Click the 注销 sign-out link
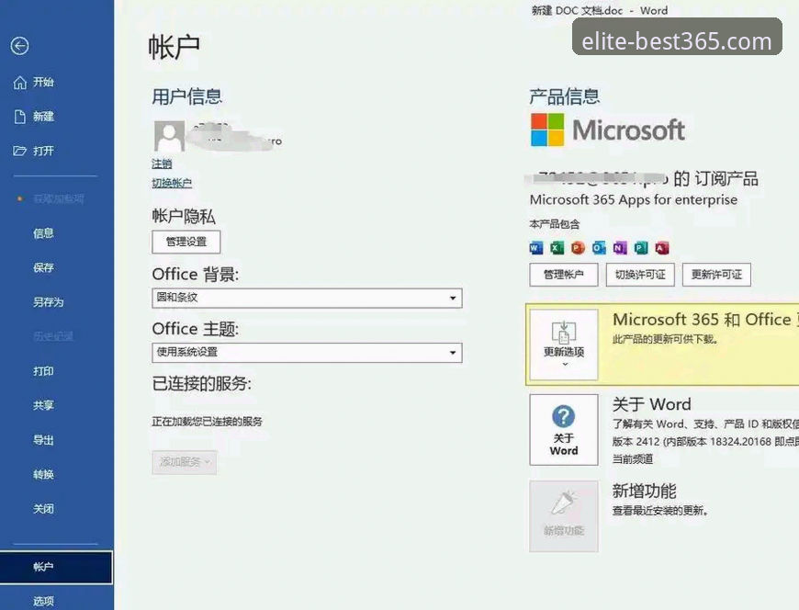Viewport: 799px width, 610px height. 162,164
